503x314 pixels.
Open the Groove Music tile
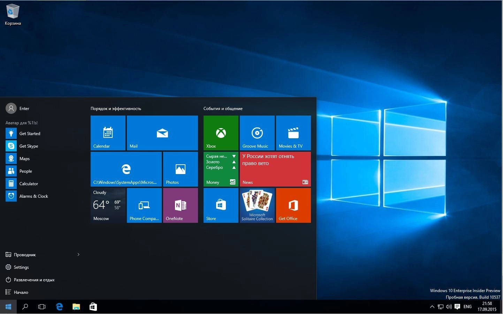tap(257, 133)
